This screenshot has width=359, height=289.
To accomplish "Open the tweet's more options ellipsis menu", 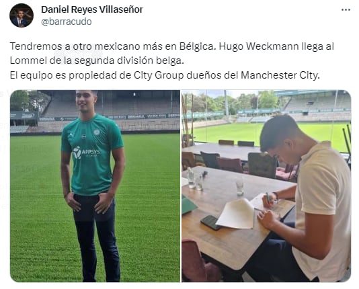I will pos(346,10).
